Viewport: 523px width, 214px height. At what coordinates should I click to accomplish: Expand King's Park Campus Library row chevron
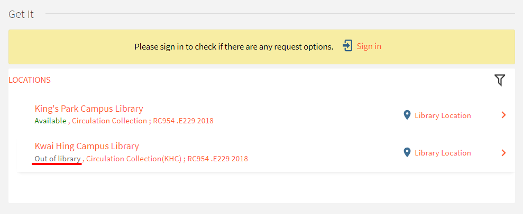coord(503,115)
